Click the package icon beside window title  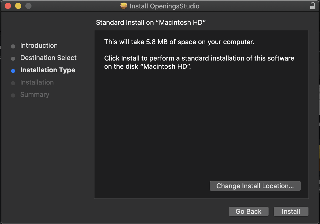pyautogui.click(x=124, y=6)
